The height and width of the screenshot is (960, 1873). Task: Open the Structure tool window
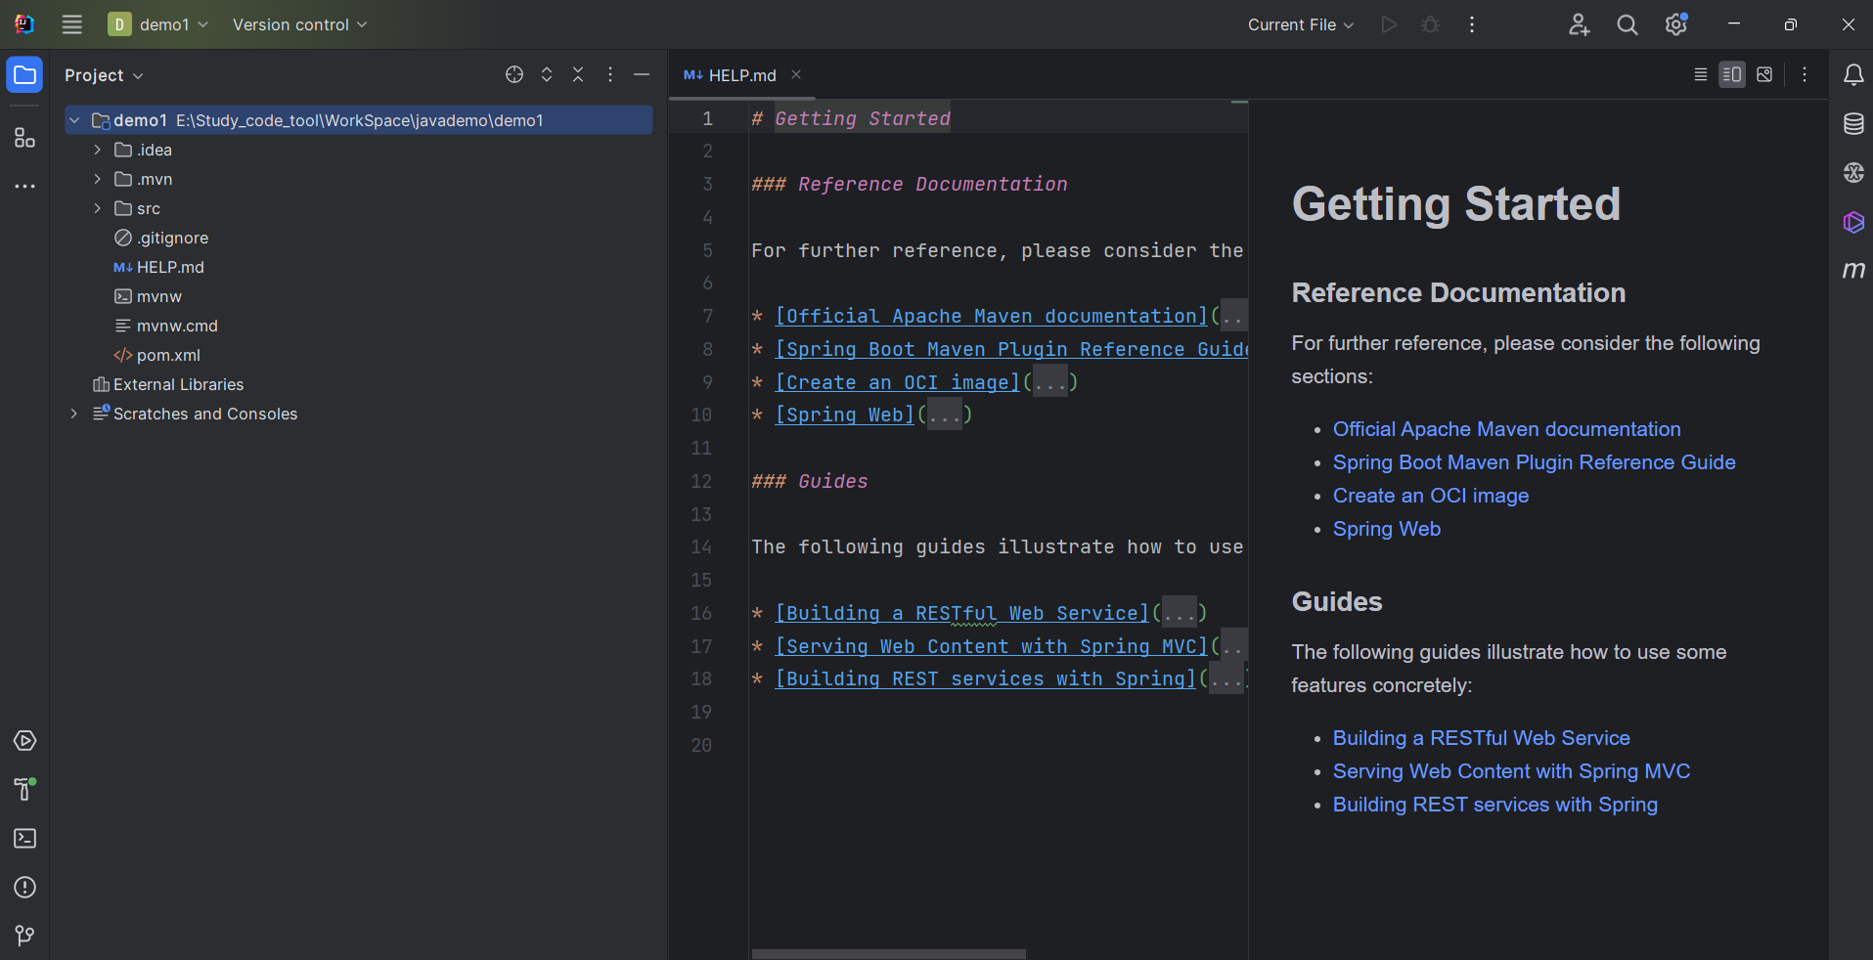point(24,138)
